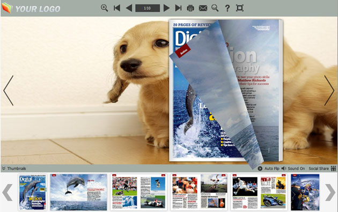Screen dimensions: 338x212
Task: Toggle fullscreen mode icon
Action: (x=240, y=8)
